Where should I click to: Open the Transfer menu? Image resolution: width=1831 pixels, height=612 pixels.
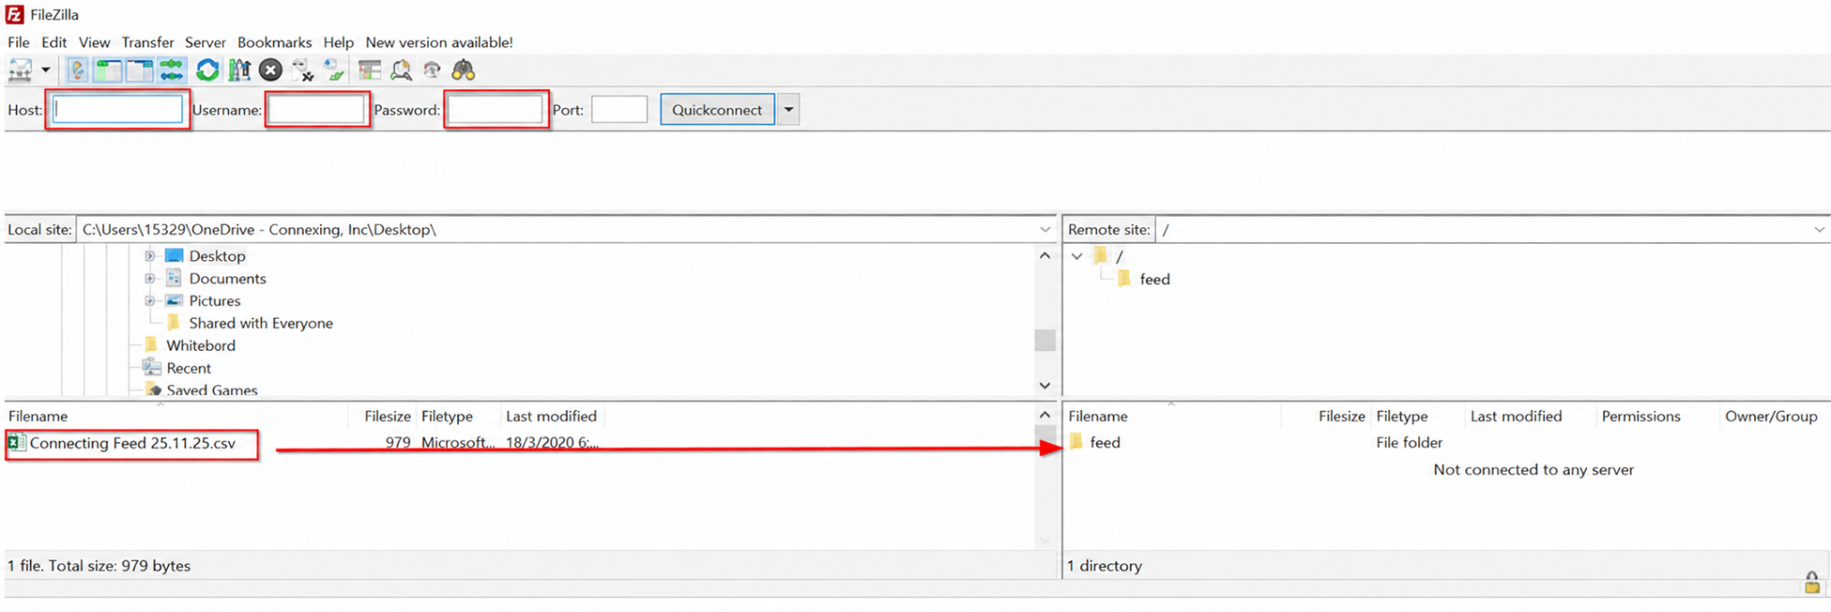pos(148,42)
